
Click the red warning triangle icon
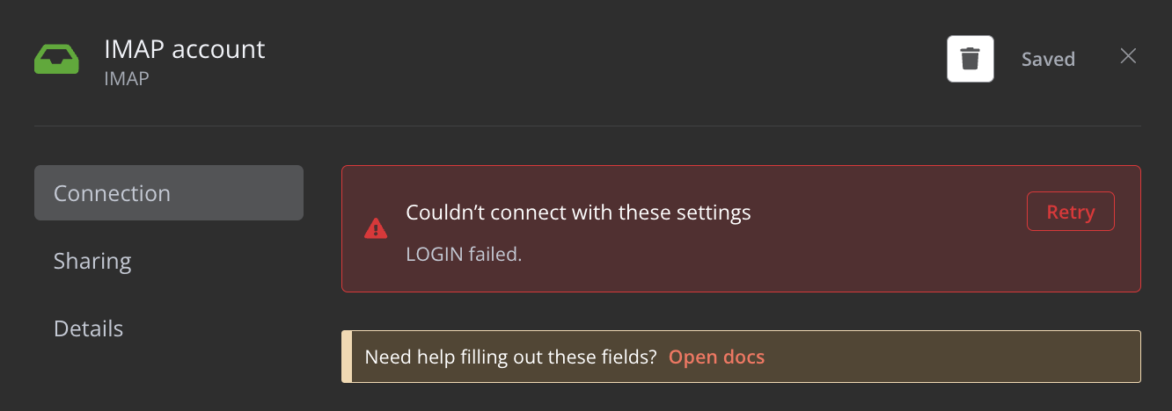(x=376, y=229)
